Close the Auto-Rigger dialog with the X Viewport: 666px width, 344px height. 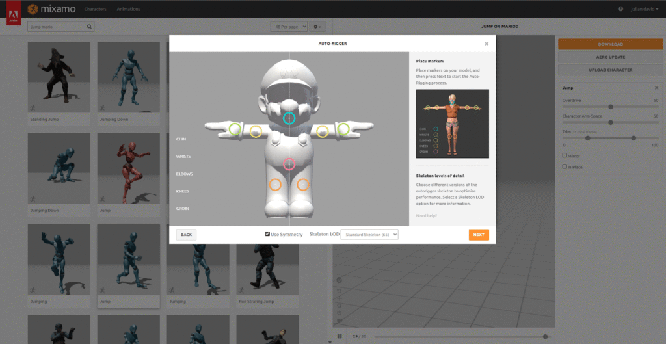pos(486,44)
